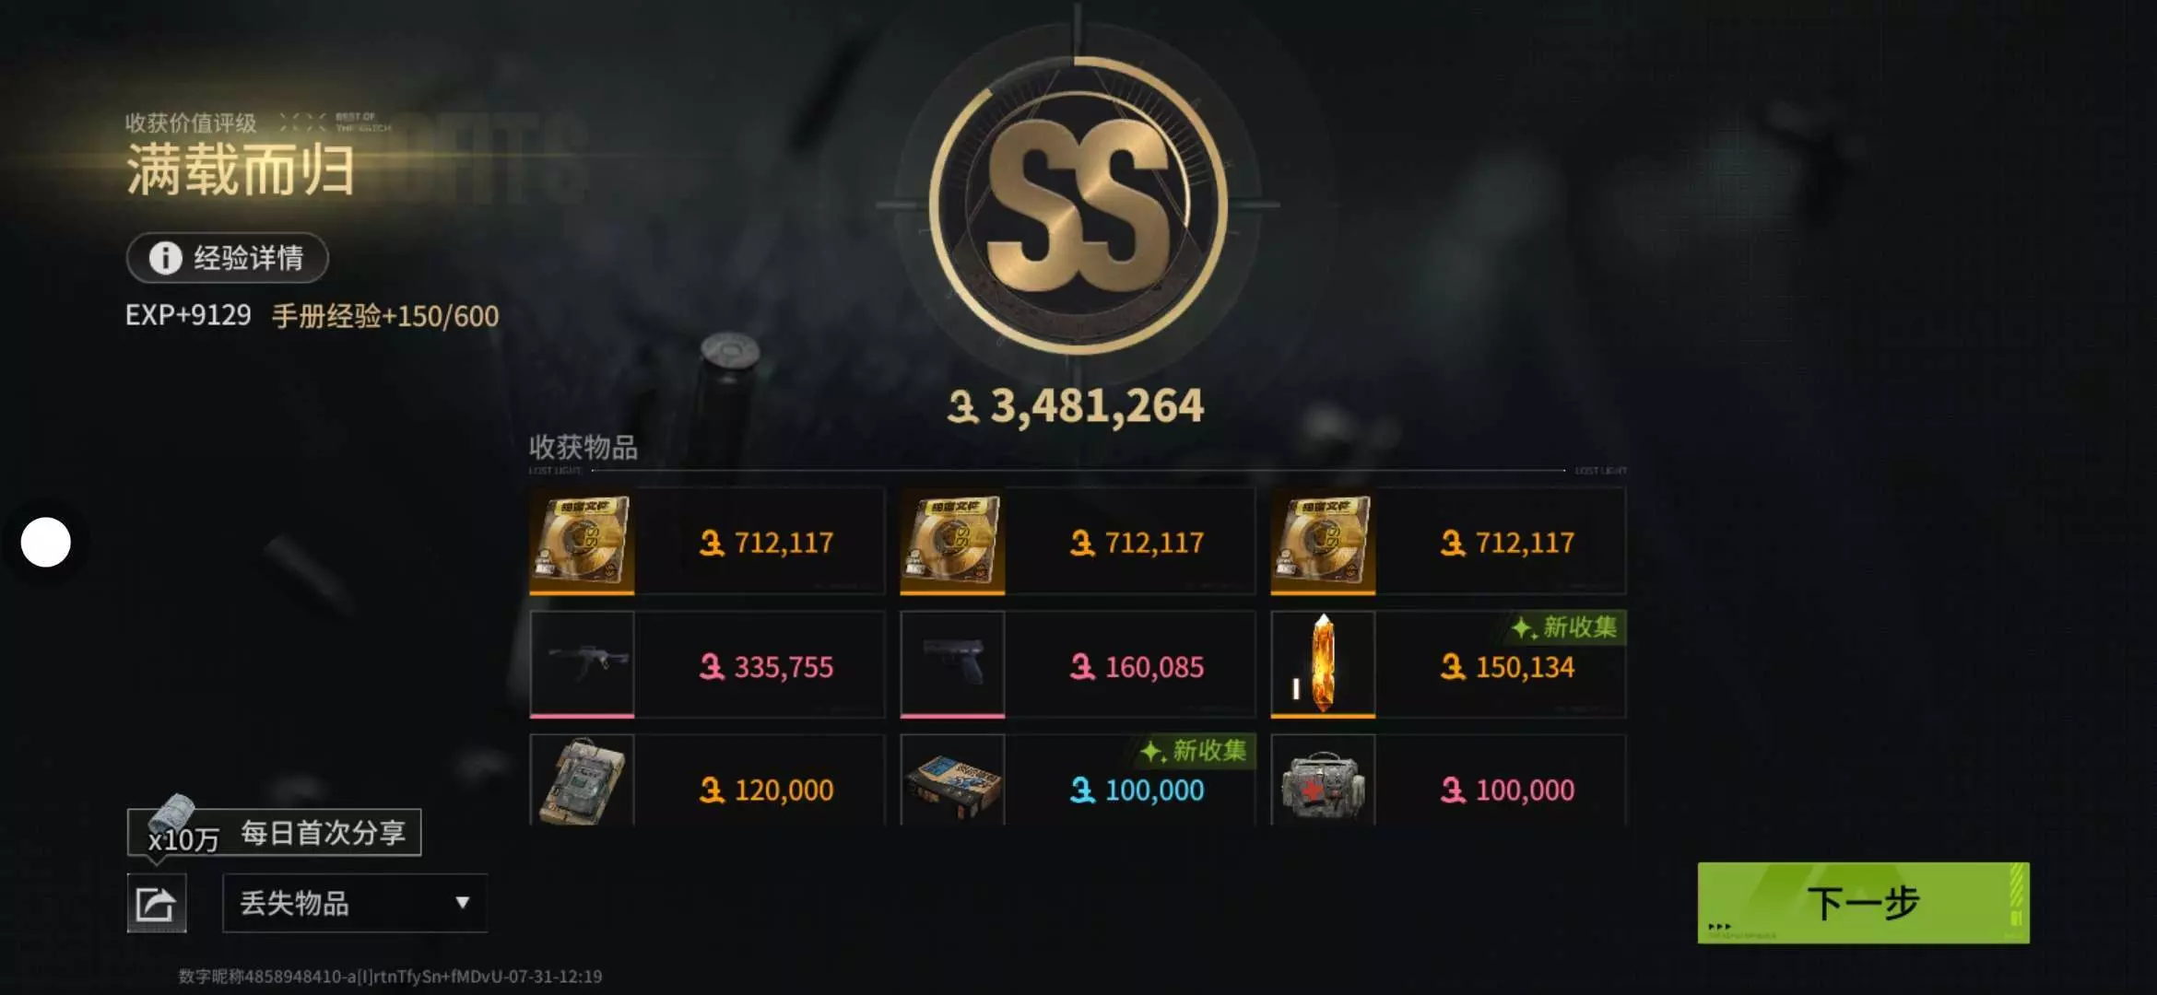The width and height of the screenshot is (2157, 995).
Task: Select the second gold disc item thumbnail
Action: [952, 541]
